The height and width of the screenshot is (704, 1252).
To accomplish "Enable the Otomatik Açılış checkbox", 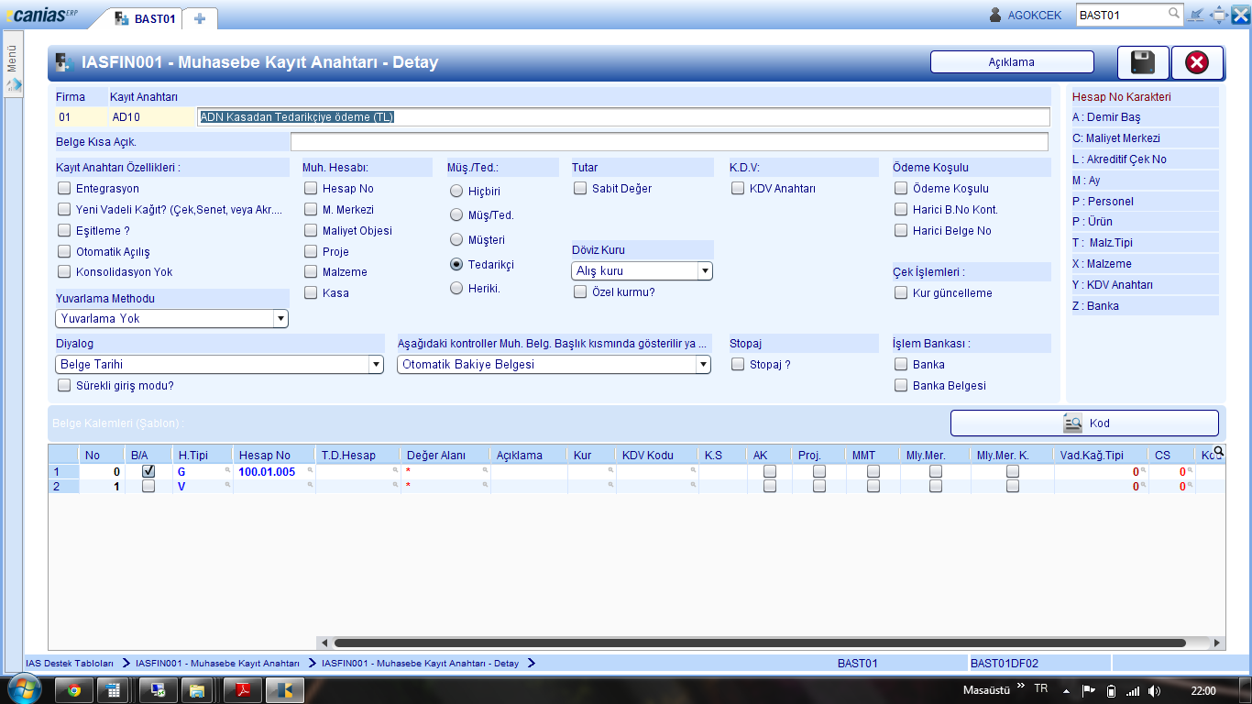I will click(64, 251).
